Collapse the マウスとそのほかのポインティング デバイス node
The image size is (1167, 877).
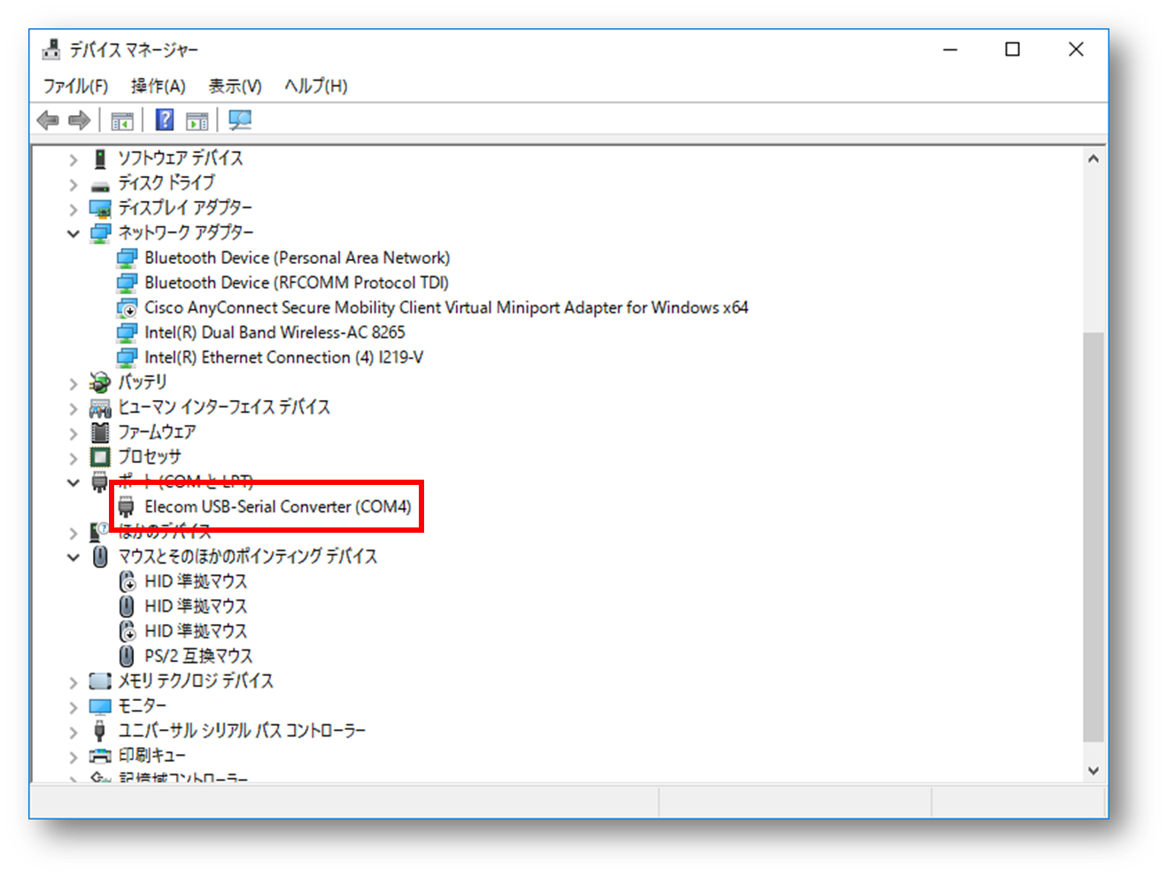click(x=73, y=557)
